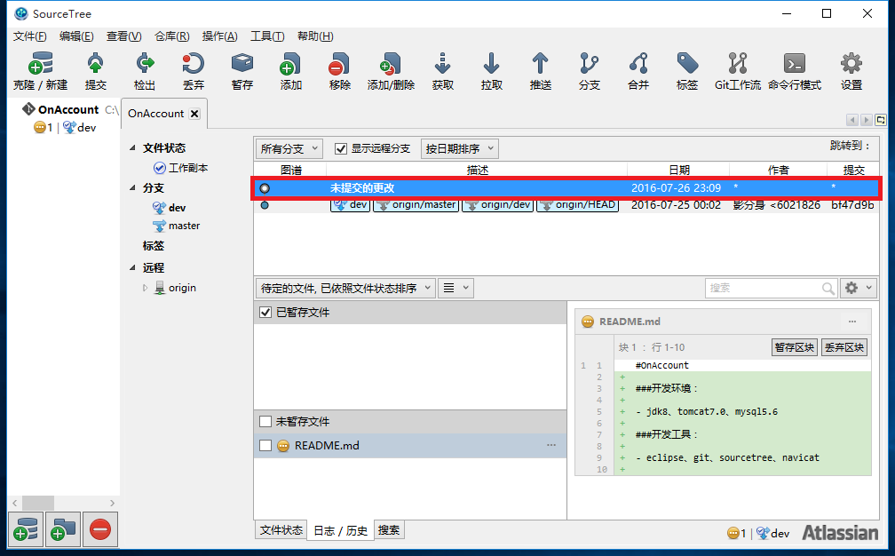Open the 帮助(H) menu

[x=315, y=36]
